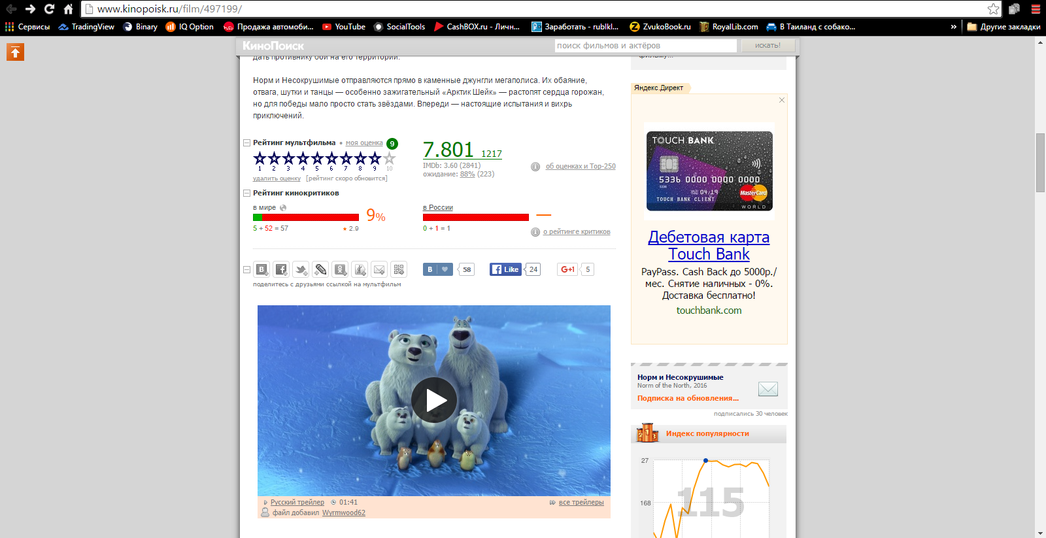Collapse the share buttons section
The image size is (1046, 538).
pyautogui.click(x=246, y=269)
